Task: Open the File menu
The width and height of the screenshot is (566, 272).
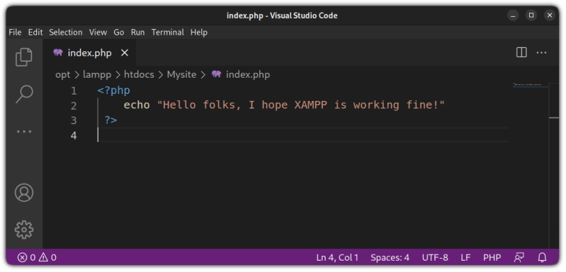Action: [x=15, y=32]
